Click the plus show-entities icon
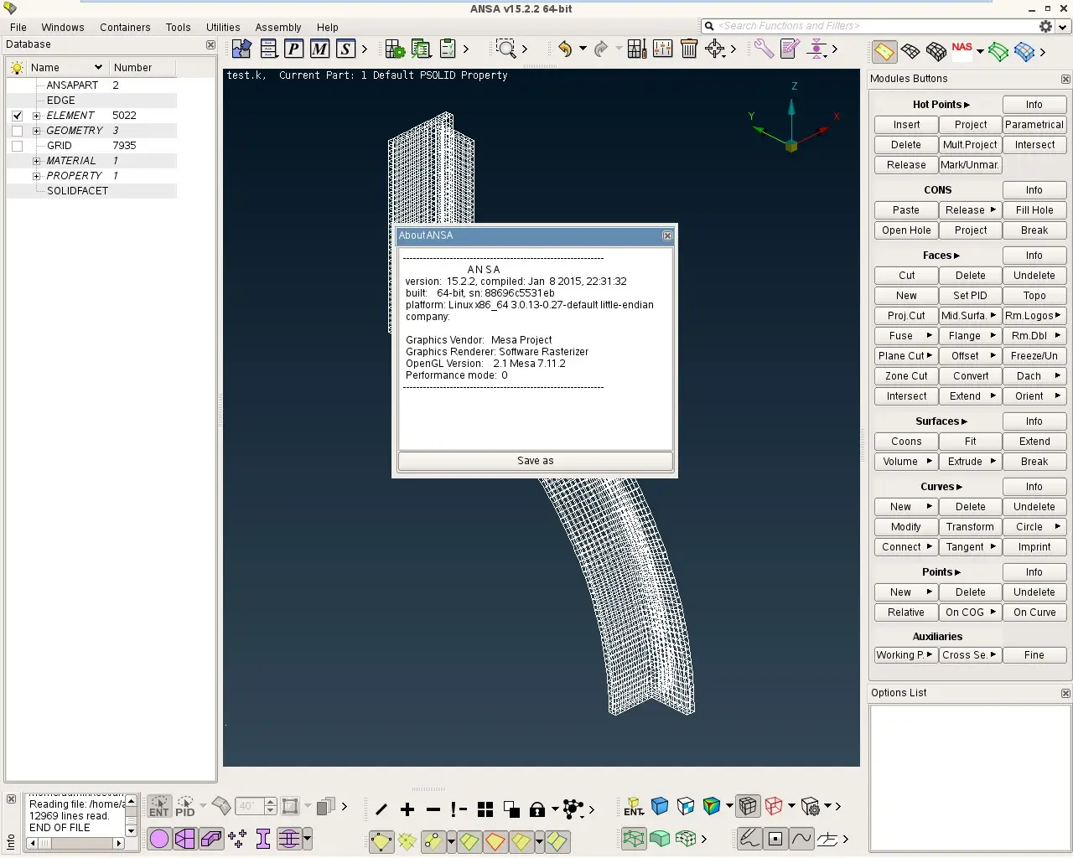Screen dimensions: 1073x858 (407, 809)
